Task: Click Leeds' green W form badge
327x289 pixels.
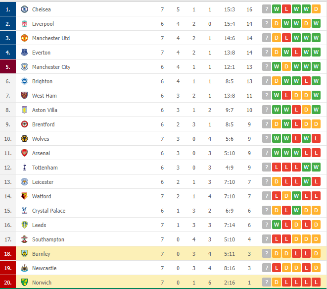Action: coord(277,225)
